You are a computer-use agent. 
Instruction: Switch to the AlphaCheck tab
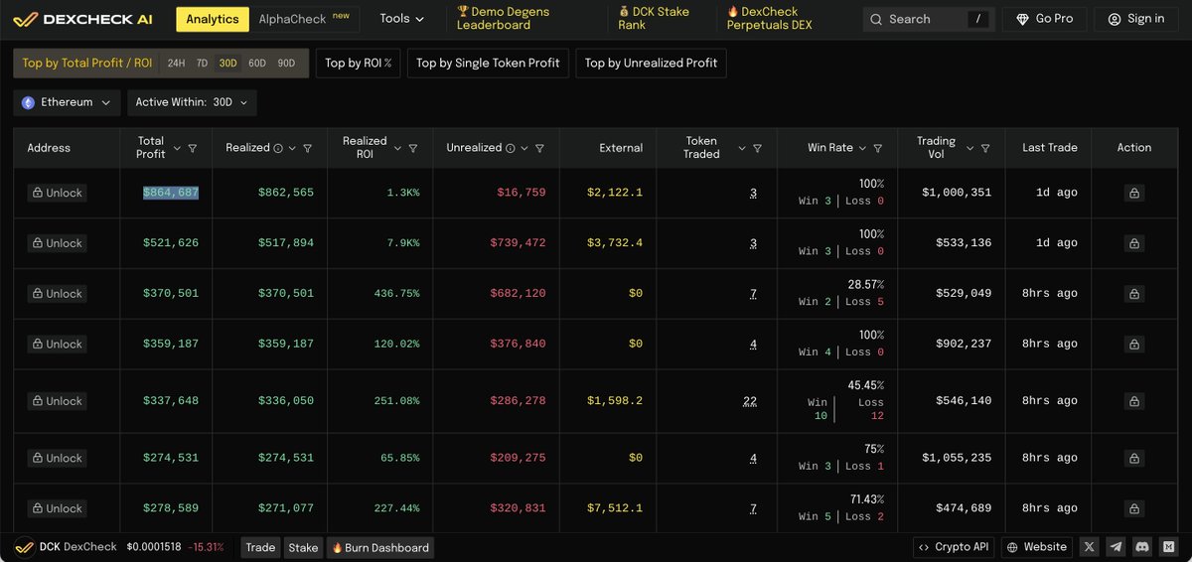304,19
